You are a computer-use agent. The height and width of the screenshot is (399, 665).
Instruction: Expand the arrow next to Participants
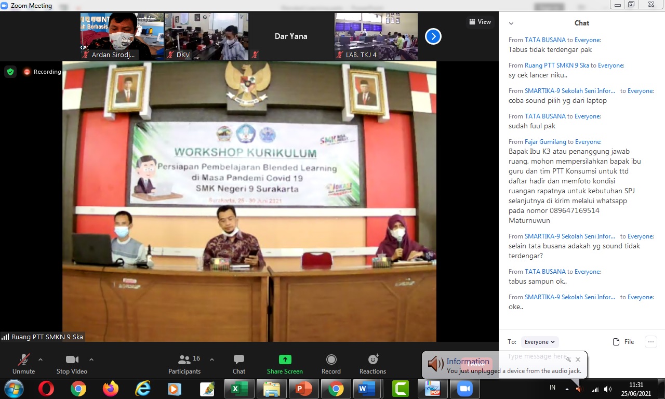(212, 359)
